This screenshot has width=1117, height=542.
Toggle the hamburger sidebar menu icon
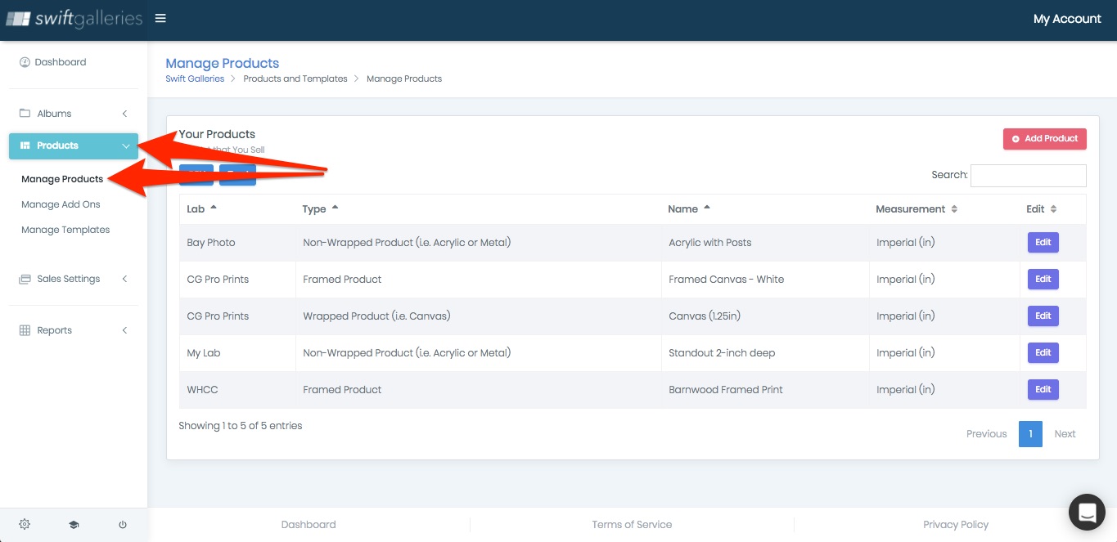tap(160, 18)
